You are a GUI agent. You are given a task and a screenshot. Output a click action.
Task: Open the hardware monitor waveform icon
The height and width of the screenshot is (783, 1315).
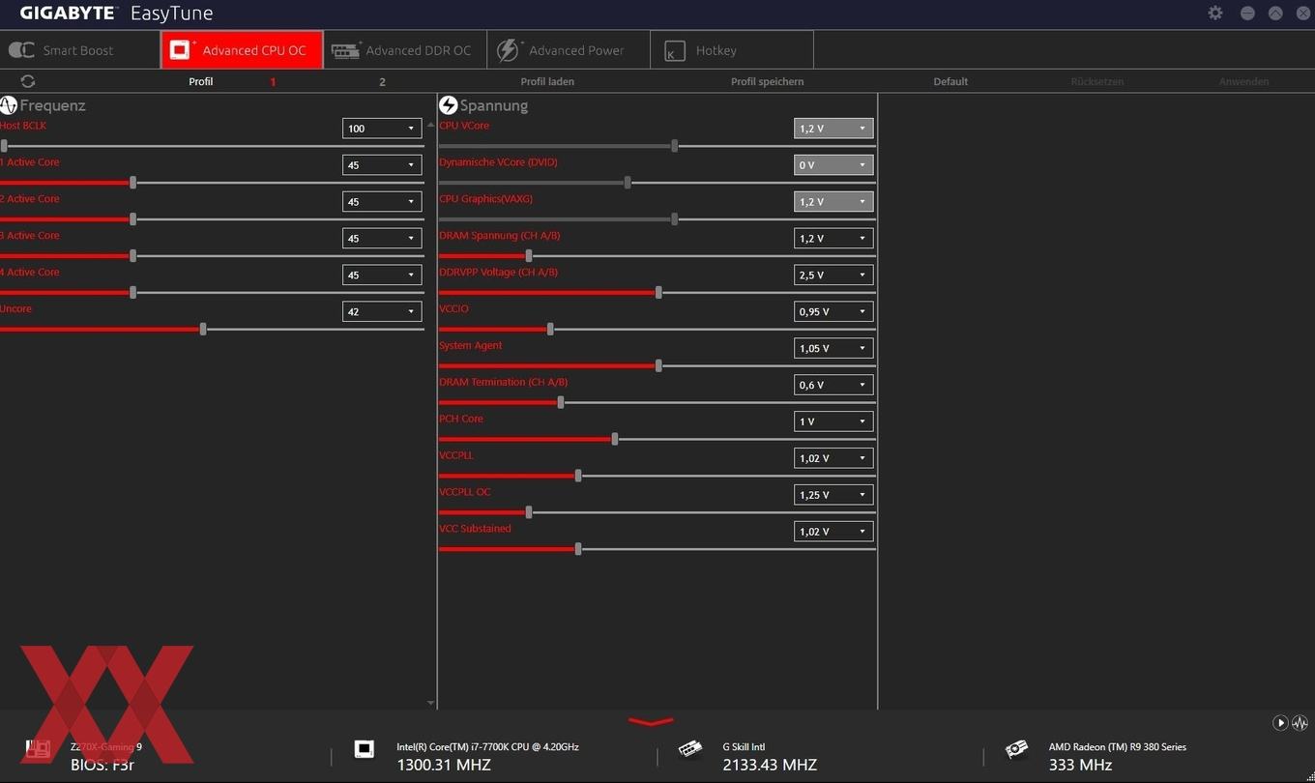pos(1300,722)
